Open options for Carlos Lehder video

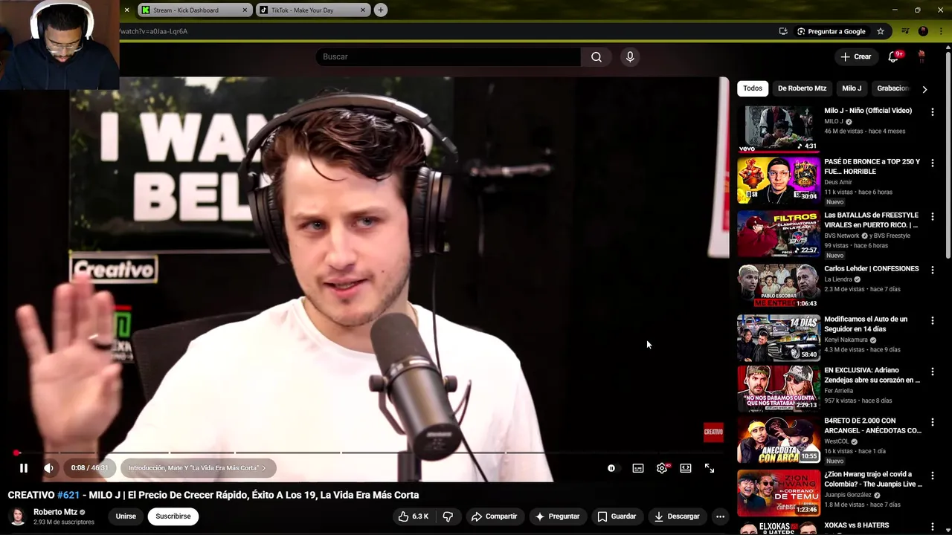tap(933, 270)
